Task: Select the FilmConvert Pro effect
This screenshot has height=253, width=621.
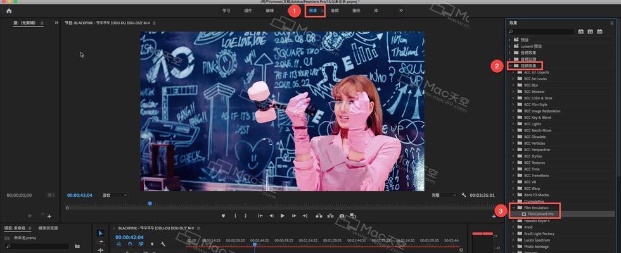Action: pyautogui.click(x=540, y=214)
